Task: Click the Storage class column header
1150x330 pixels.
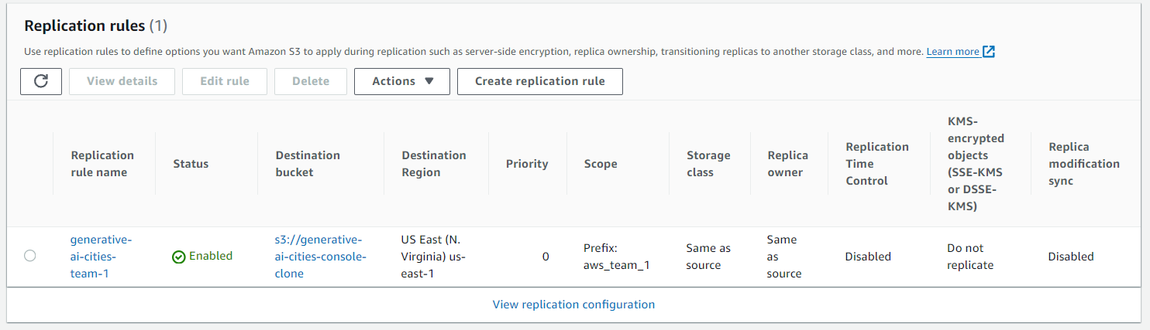Action: point(708,164)
